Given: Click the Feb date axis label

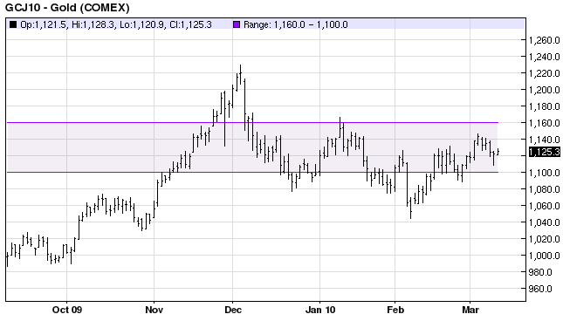Looking at the screenshot, I should pyautogui.click(x=395, y=310).
